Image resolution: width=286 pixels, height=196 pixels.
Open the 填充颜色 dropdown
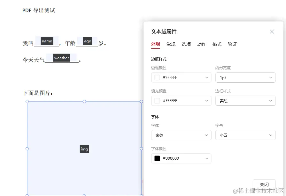[181, 101]
